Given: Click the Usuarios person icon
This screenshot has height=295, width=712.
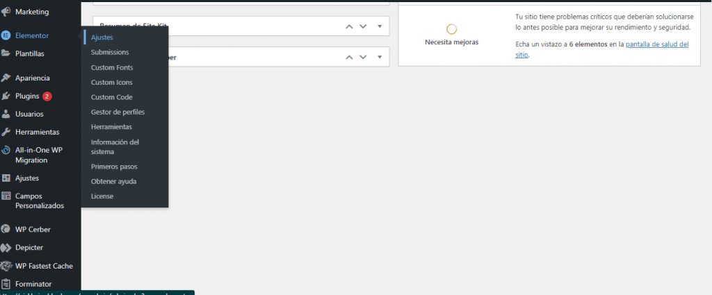Looking at the screenshot, I should click(6, 115).
